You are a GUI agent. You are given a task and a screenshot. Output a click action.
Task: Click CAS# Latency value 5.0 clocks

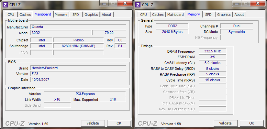212,63
